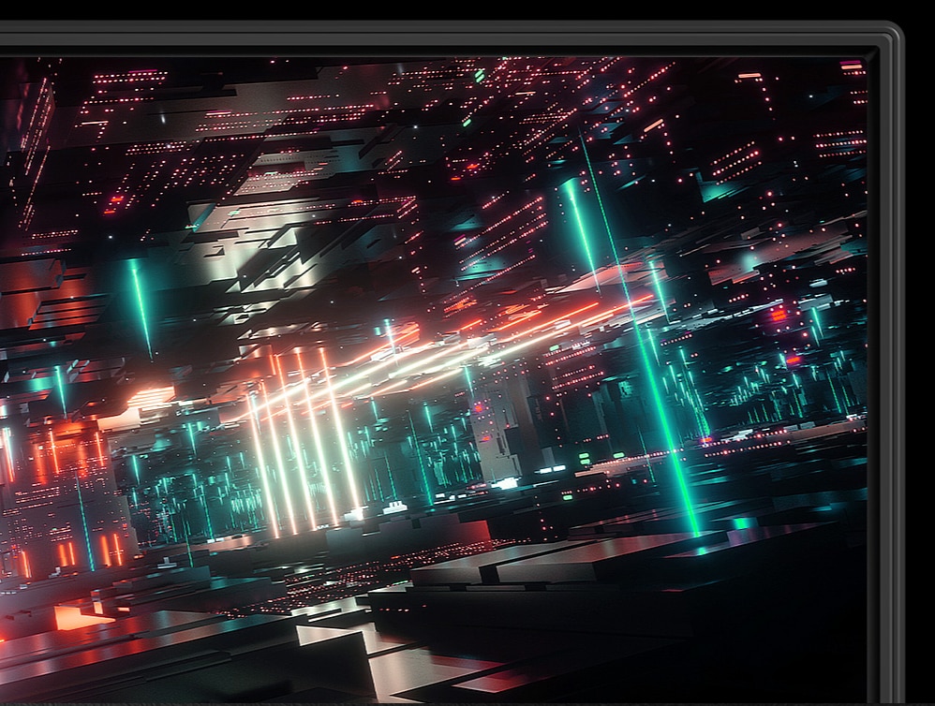The height and width of the screenshot is (706, 935).
Task: Select the tallest green diagonal light beam
Action: click(646, 356)
